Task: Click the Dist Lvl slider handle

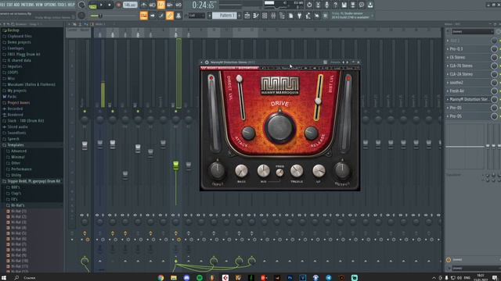Action: (x=318, y=101)
